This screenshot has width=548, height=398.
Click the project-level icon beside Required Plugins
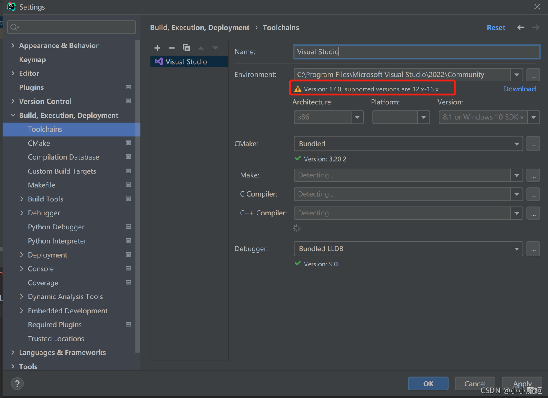coord(128,324)
